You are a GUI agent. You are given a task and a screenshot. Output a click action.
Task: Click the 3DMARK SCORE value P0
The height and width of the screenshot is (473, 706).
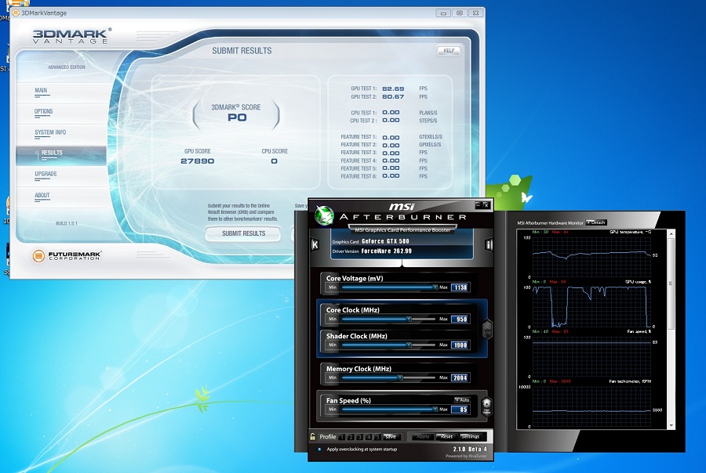[237, 117]
